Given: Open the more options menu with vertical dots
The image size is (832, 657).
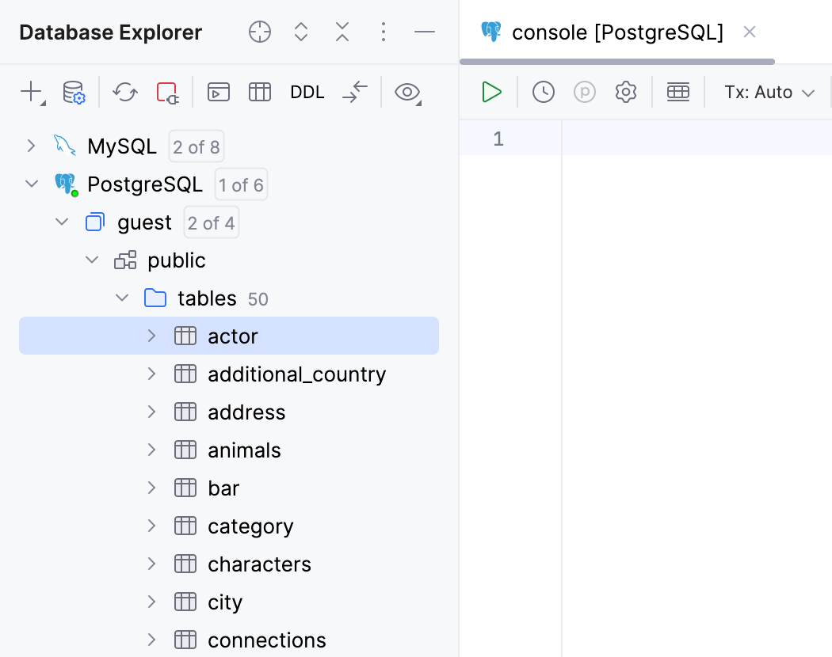Looking at the screenshot, I should pyautogui.click(x=384, y=32).
